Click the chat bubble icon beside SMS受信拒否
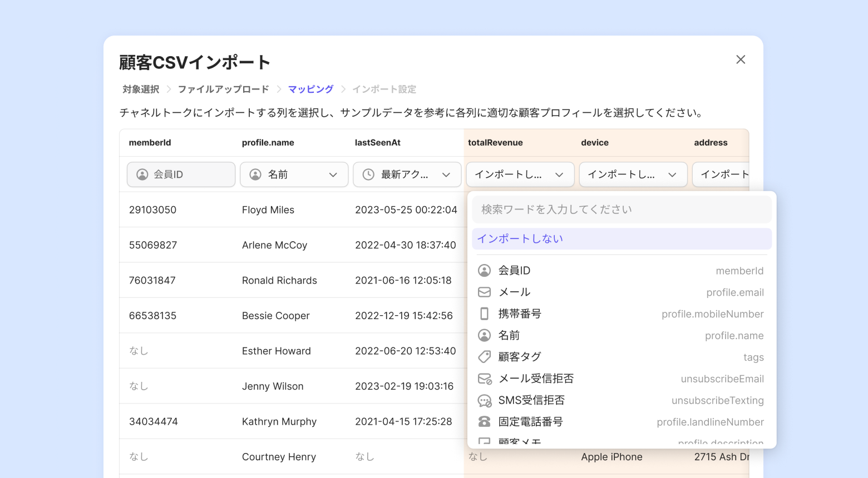 point(484,401)
